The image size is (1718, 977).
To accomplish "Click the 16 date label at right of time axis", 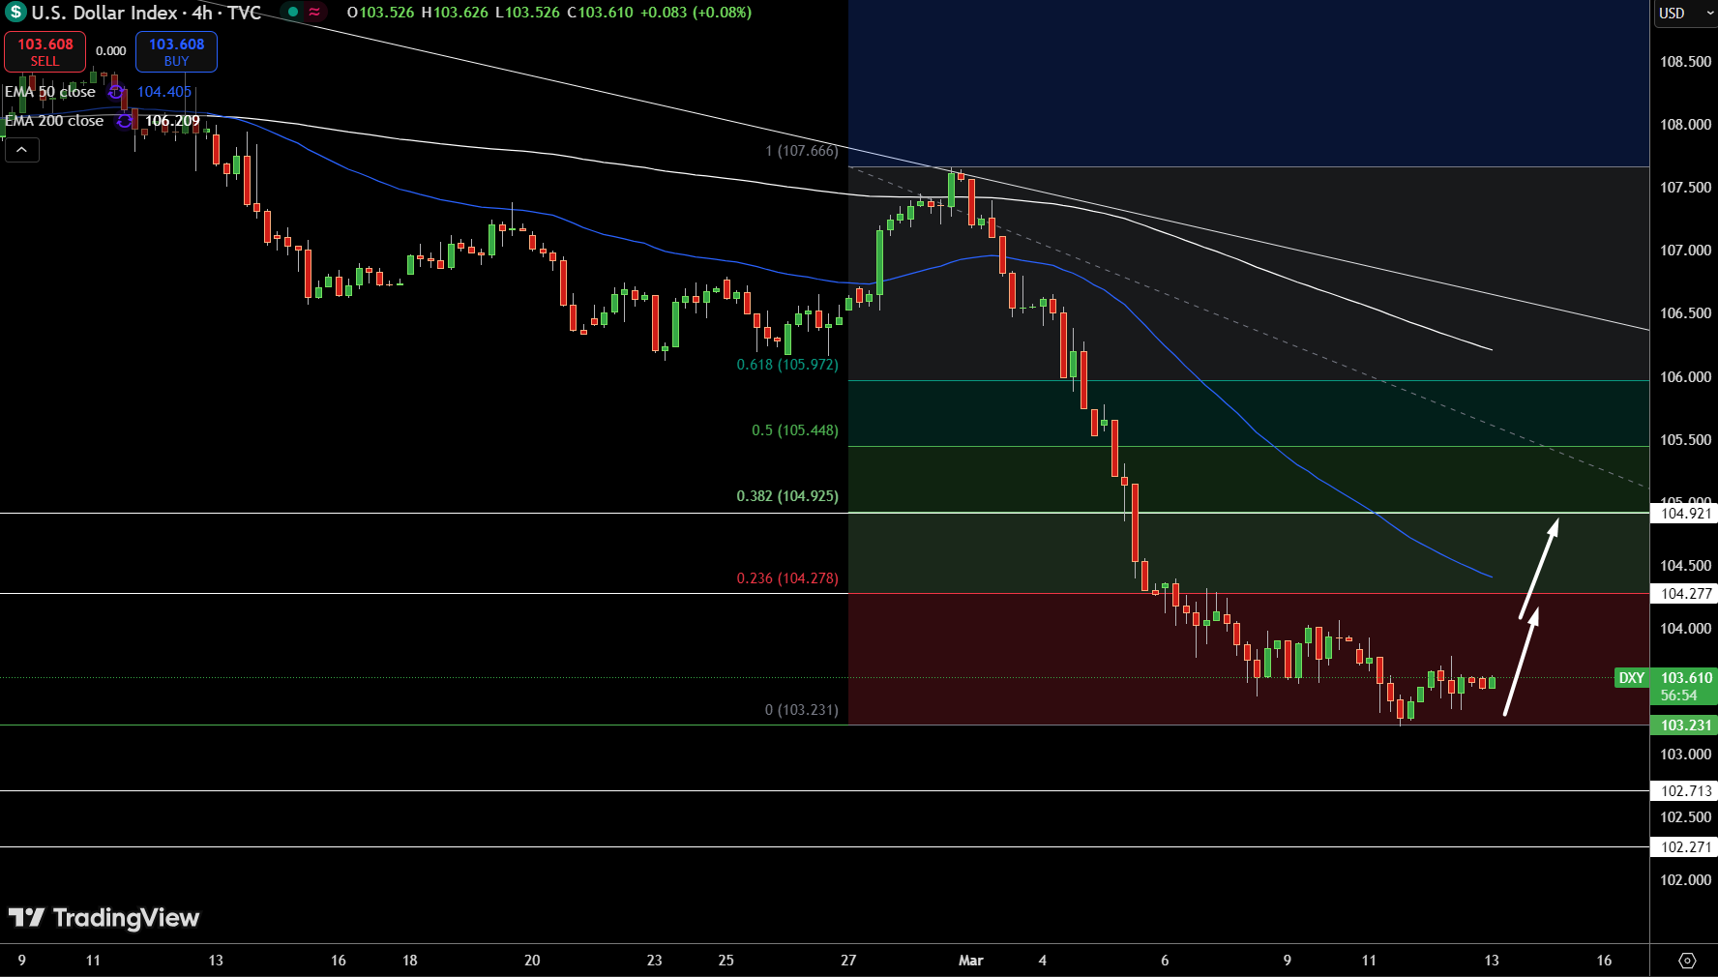I will tap(1604, 961).
